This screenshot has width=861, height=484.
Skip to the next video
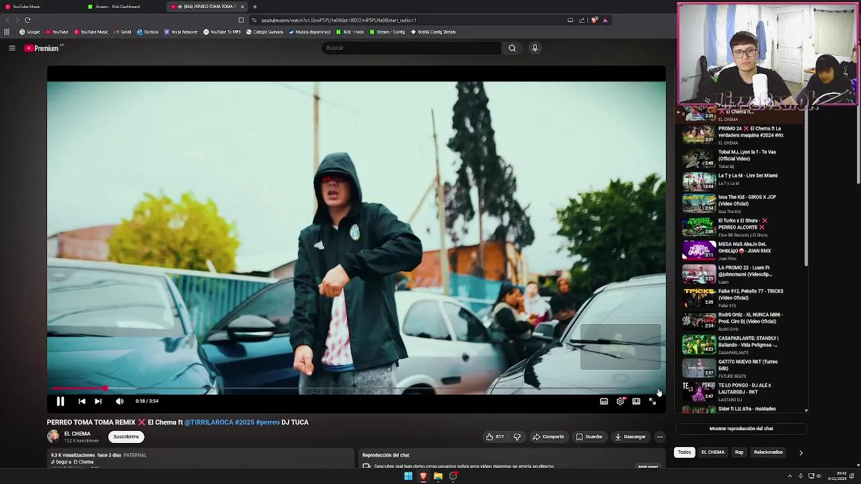tap(98, 401)
